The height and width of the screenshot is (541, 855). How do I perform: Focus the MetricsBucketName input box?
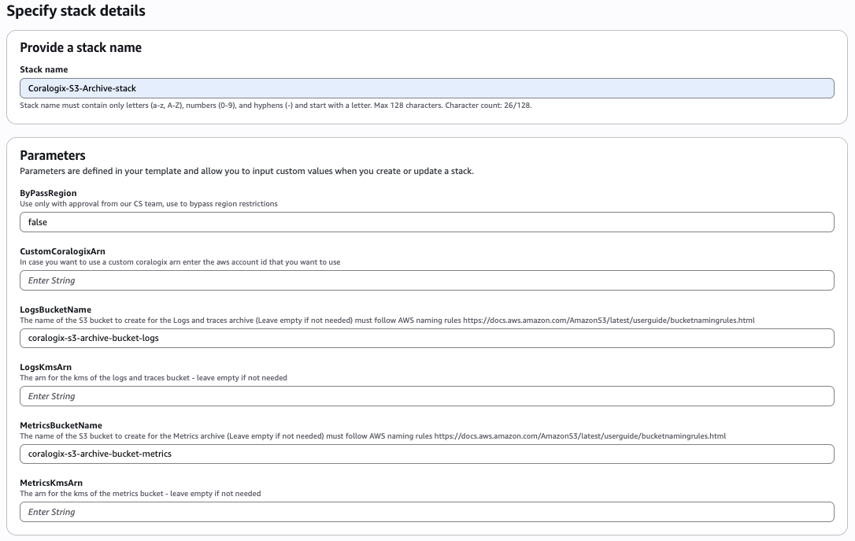[x=426, y=454]
